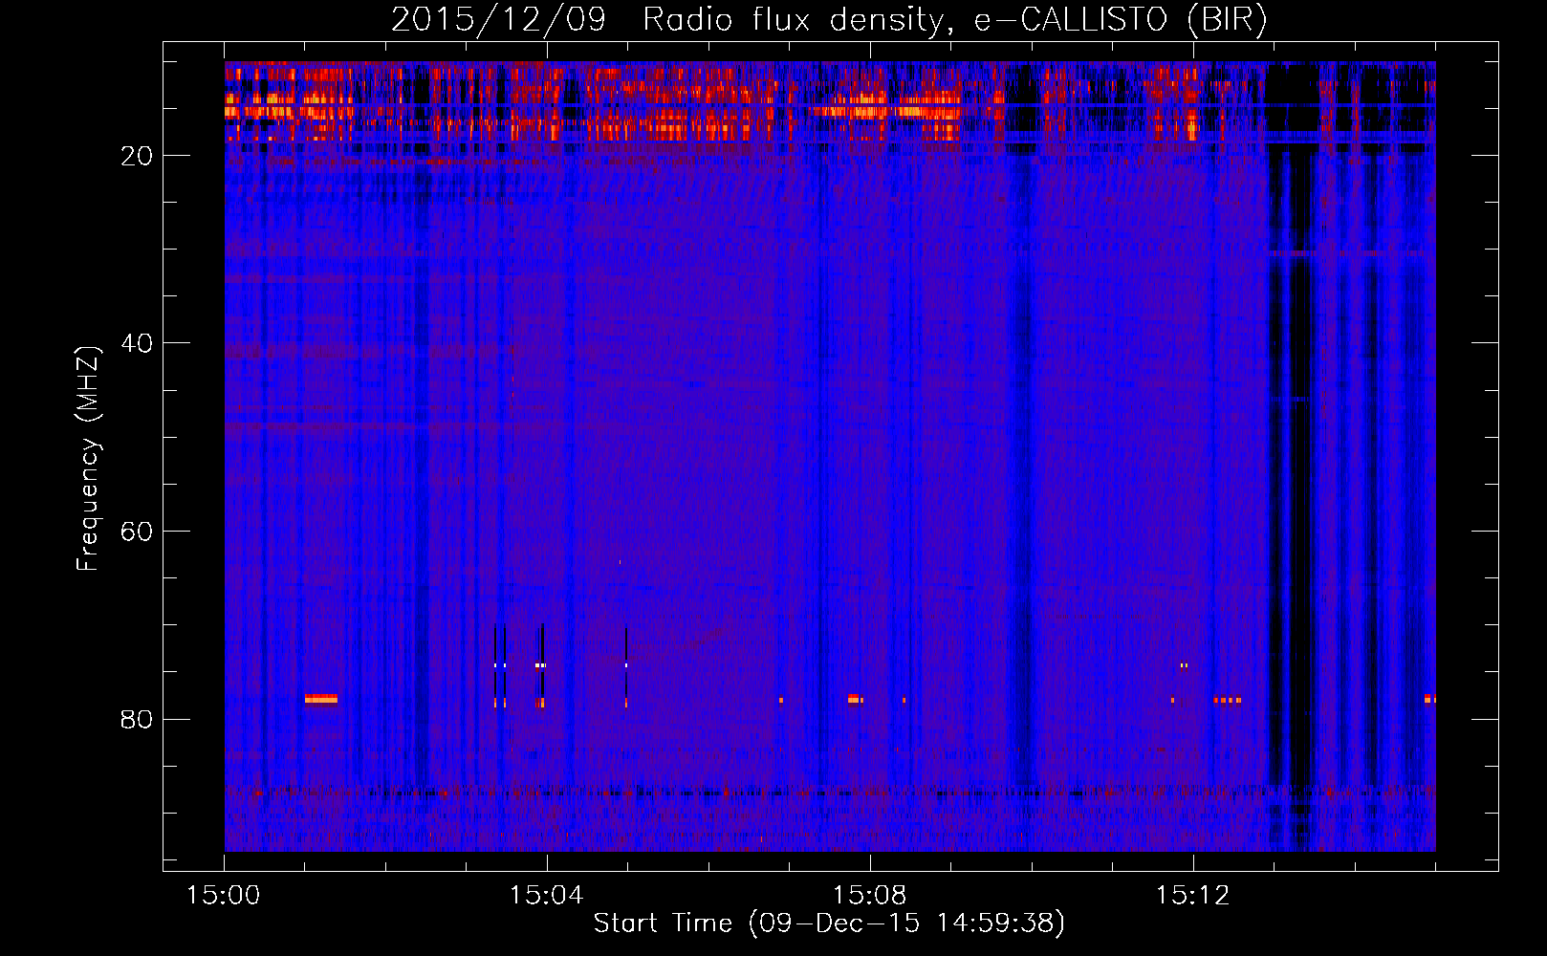Viewport: 1547px width, 956px height.
Task: Click the long orange burst near 78 MHz after 15:00
Action: [321, 699]
